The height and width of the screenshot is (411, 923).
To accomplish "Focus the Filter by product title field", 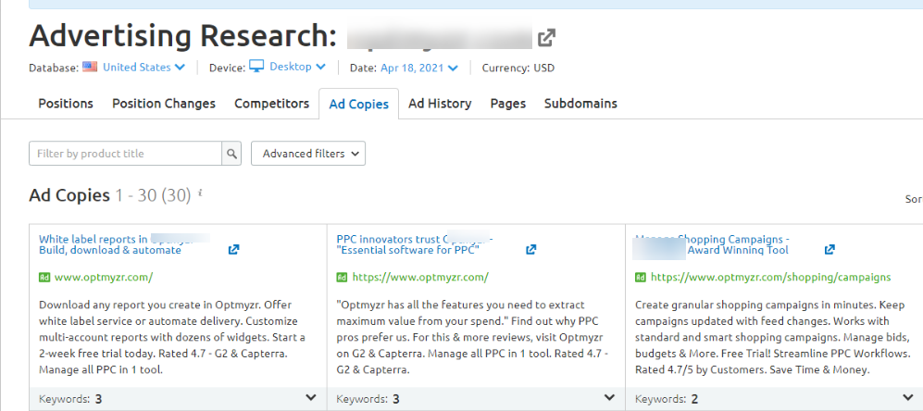I will [125, 154].
